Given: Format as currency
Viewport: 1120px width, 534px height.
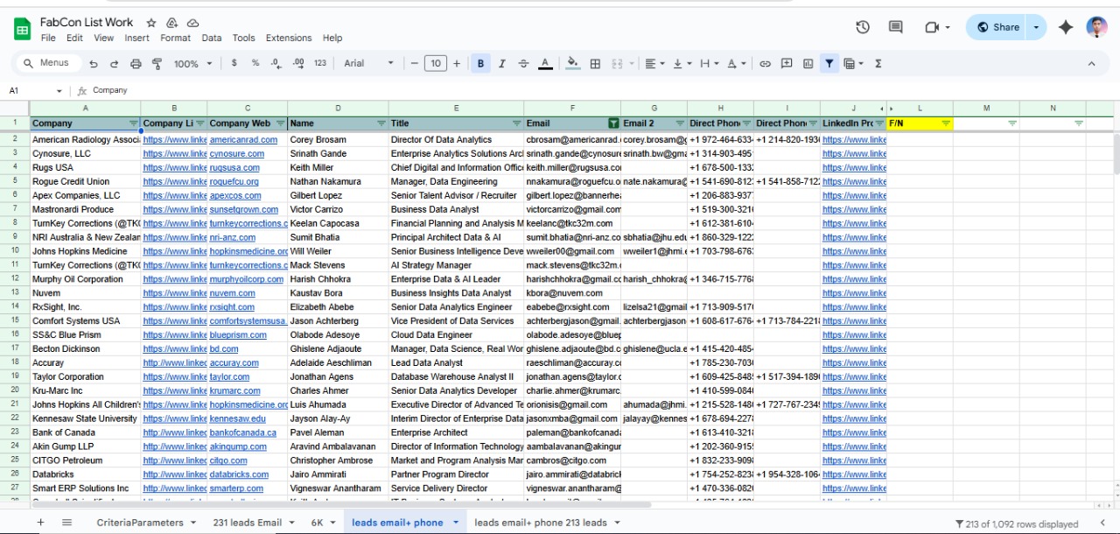Looking at the screenshot, I should [234, 63].
